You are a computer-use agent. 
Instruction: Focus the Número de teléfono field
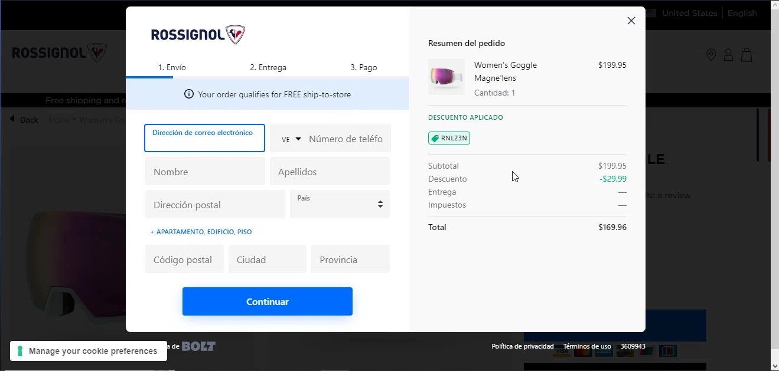pos(347,139)
